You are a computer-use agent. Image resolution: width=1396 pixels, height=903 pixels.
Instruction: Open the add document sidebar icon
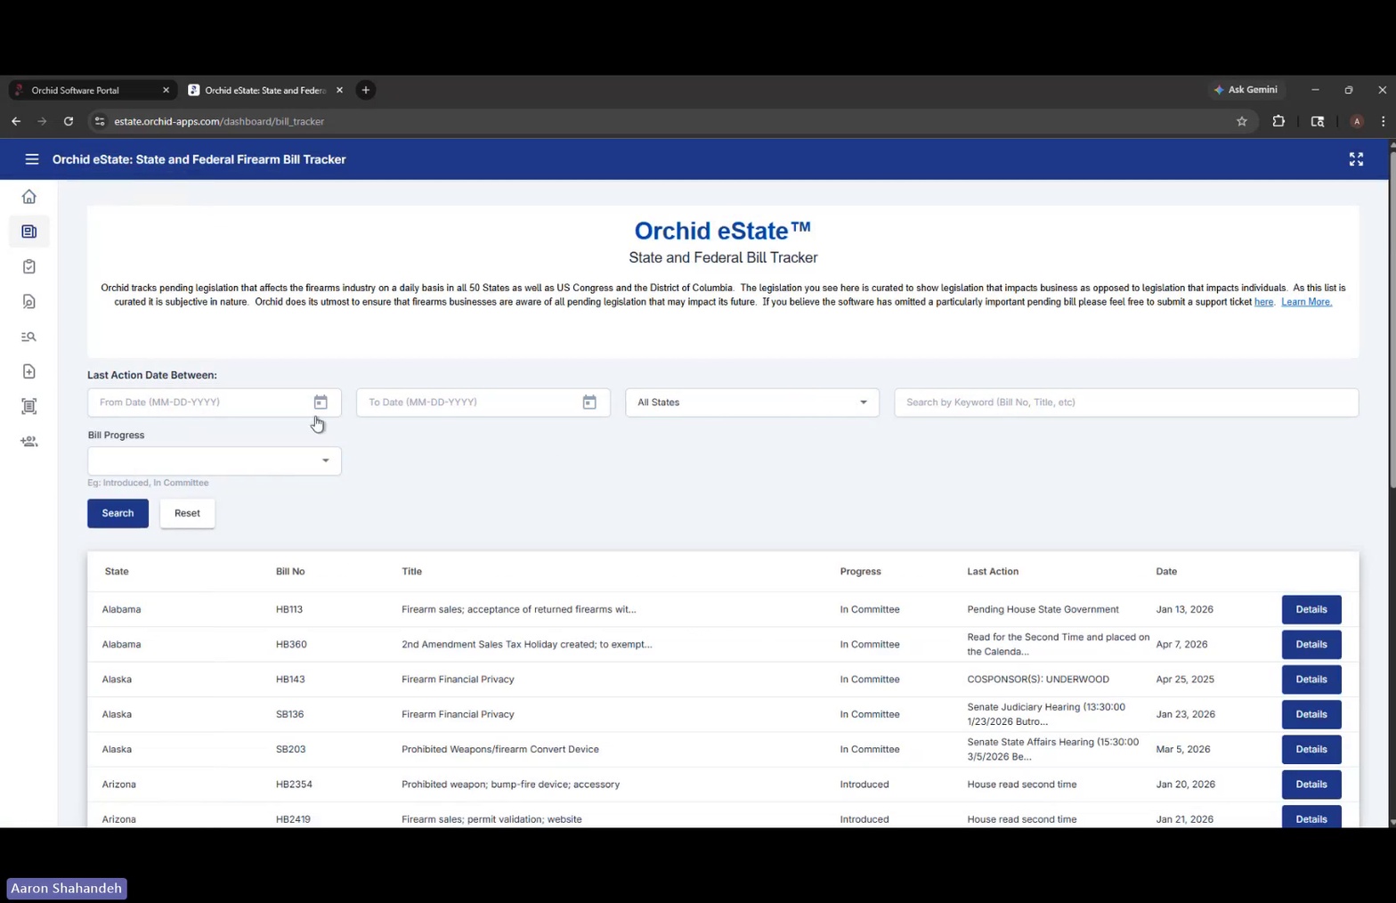[29, 371]
